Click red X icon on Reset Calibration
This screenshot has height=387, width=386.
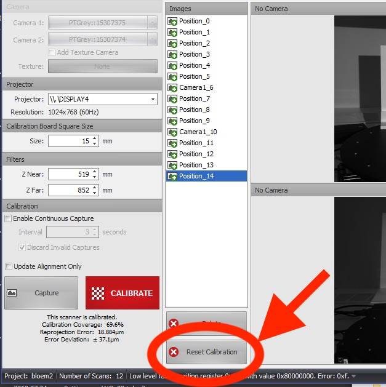tap(174, 352)
